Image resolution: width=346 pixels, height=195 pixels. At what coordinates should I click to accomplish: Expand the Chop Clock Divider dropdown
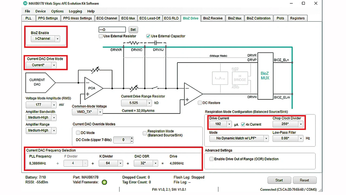[301, 124]
